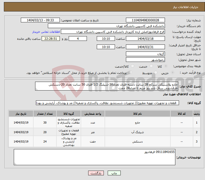Viewport: 205px width, 180px height.
Task: Click the گروه کالا column header
Action: click(69, 114)
